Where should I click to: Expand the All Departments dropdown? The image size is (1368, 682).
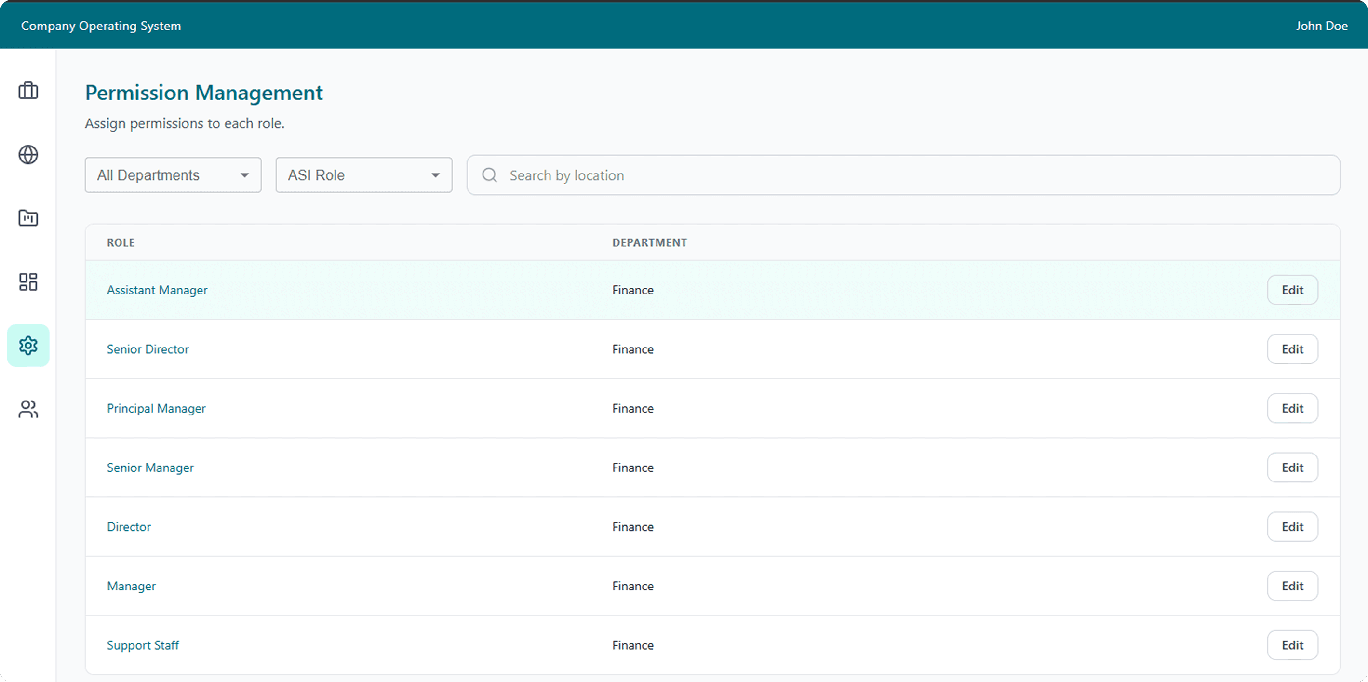(x=173, y=175)
